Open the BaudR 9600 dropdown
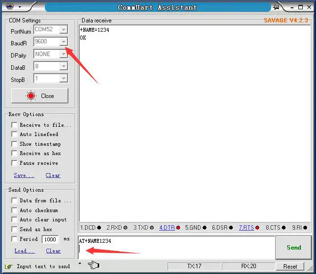 point(63,41)
